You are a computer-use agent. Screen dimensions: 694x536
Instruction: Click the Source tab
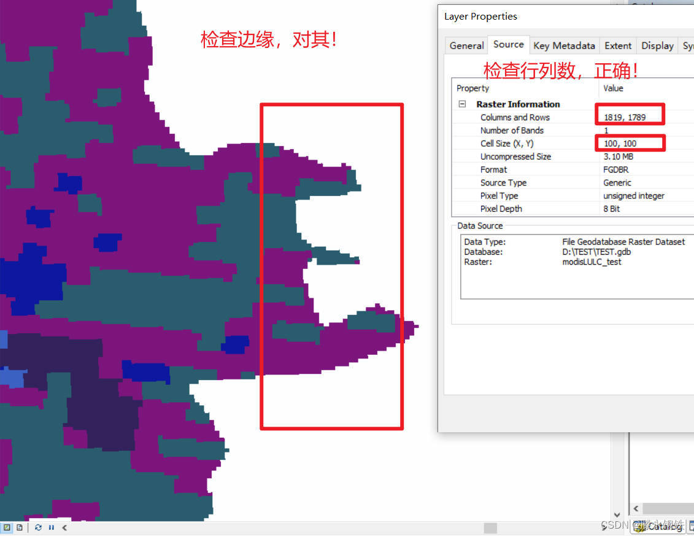pos(509,44)
